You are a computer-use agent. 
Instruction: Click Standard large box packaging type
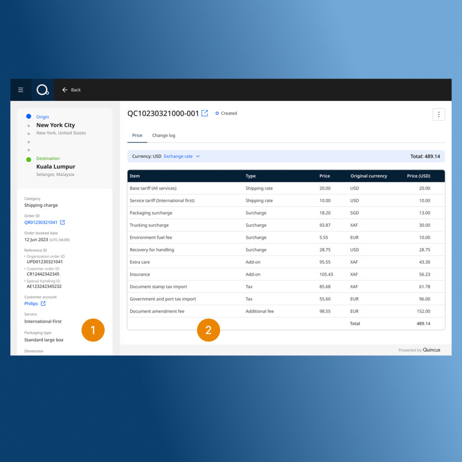(x=44, y=340)
